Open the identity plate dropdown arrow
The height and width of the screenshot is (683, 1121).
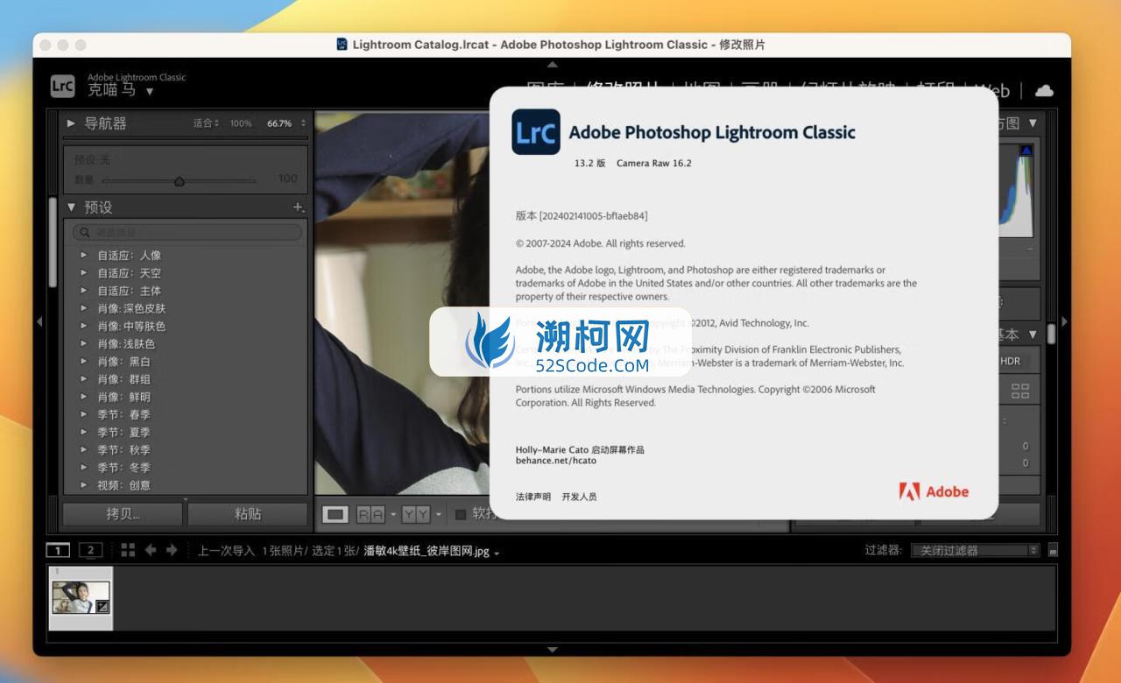pos(150,91)
